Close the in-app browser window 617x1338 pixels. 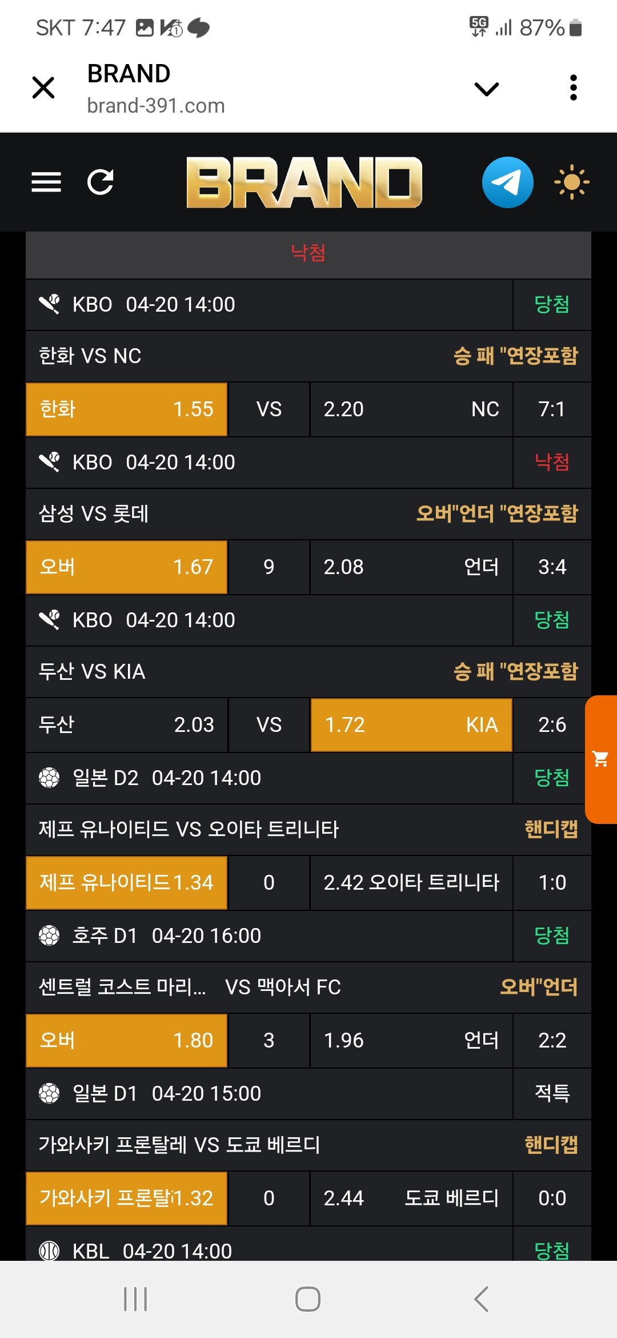click(43, 88)
